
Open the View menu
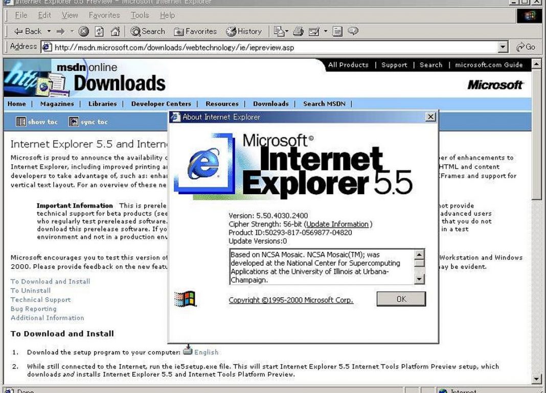[70, 15]
